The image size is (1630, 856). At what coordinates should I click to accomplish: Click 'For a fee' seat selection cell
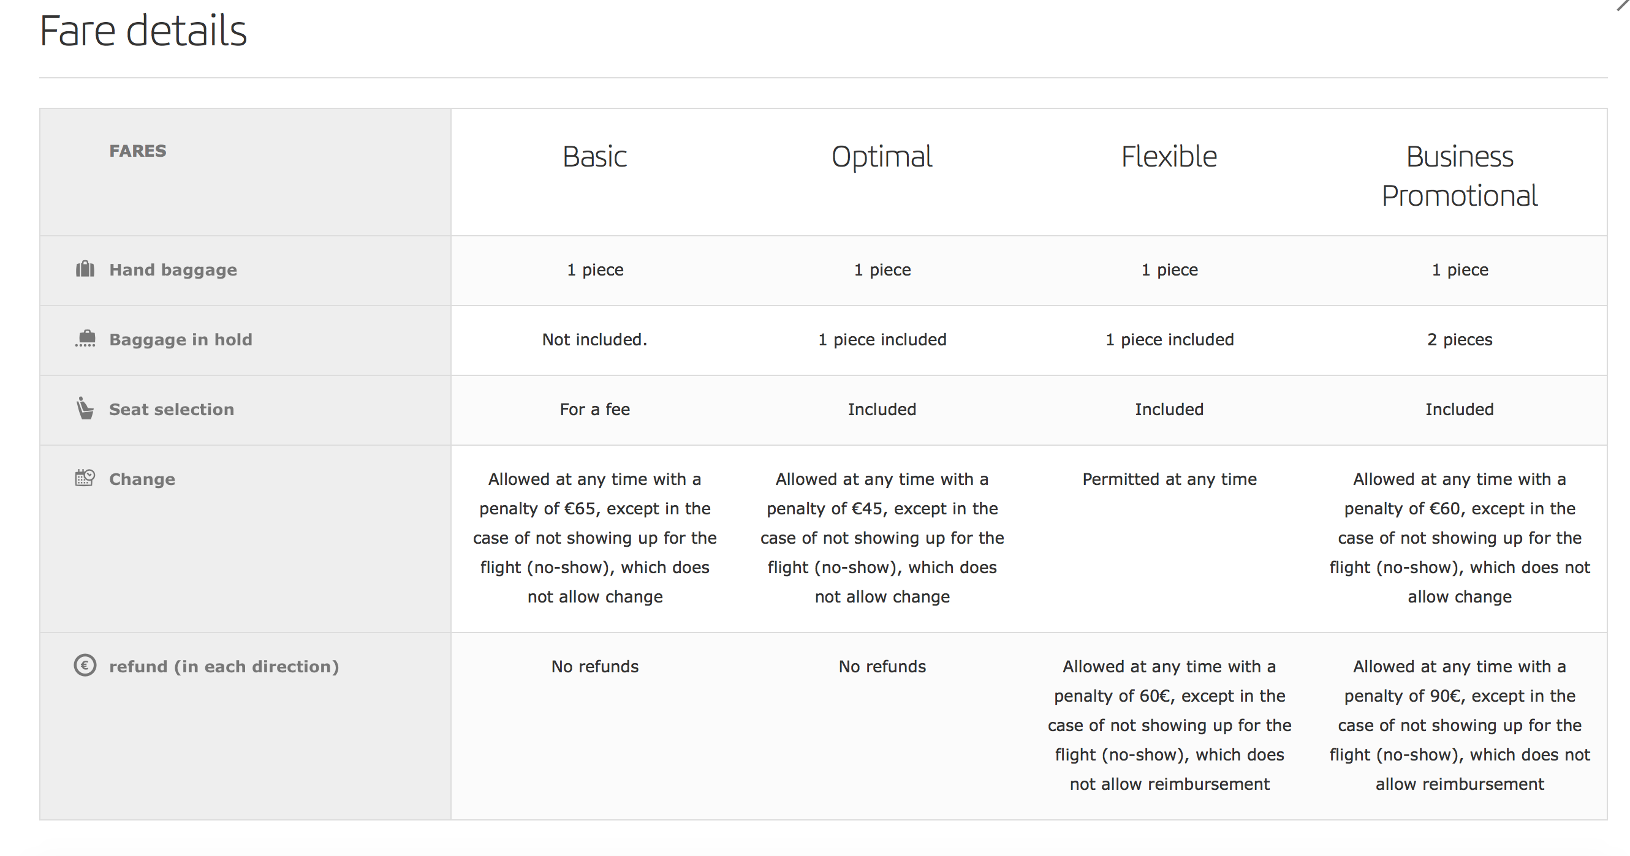pos(595,409)
